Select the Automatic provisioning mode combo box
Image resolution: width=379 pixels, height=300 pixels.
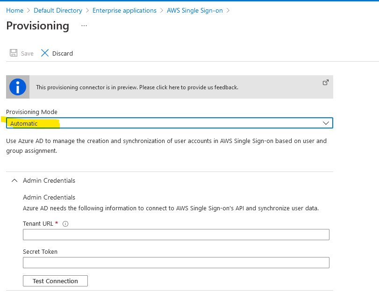point(170,123)
